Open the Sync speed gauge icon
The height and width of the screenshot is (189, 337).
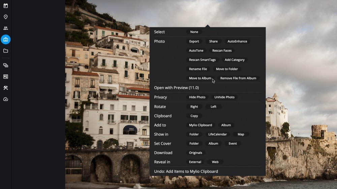[6, 99]
